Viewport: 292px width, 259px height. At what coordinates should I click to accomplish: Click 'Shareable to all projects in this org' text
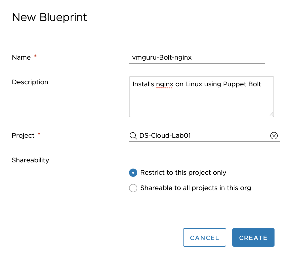tap(196, 188)
